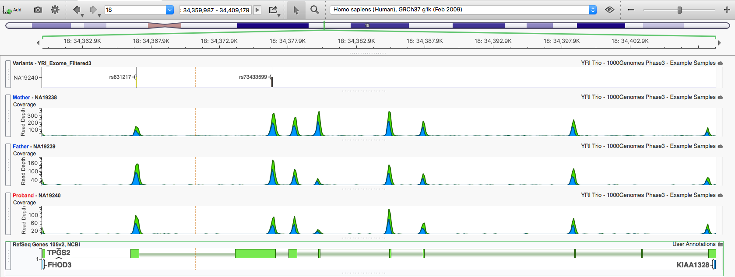Click the cloud icon on Mother track
735x277 pixels.
(720, 97)
